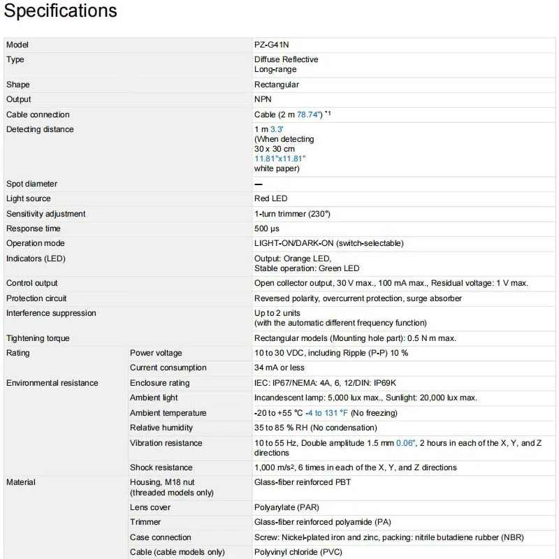
Task: Select the LIGHT-ON/DARK-ON operation mode text
Action: click(328, 243)
